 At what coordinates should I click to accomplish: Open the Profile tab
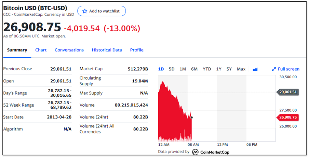pyautogui.click(x=137, y=50)
